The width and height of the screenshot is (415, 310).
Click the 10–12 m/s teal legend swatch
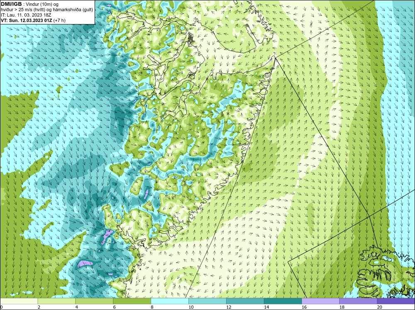pos(207,301)
